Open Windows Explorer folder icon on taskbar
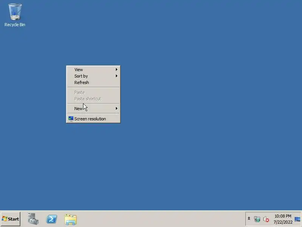This screenshot has height=227, width=302. [71, 219]
